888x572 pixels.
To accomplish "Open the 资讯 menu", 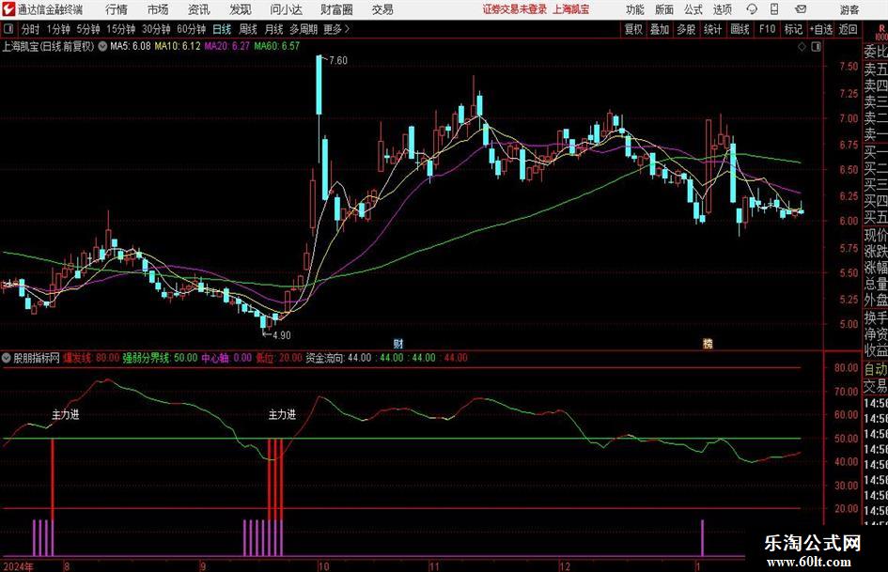I will click(x=199, y=9).
